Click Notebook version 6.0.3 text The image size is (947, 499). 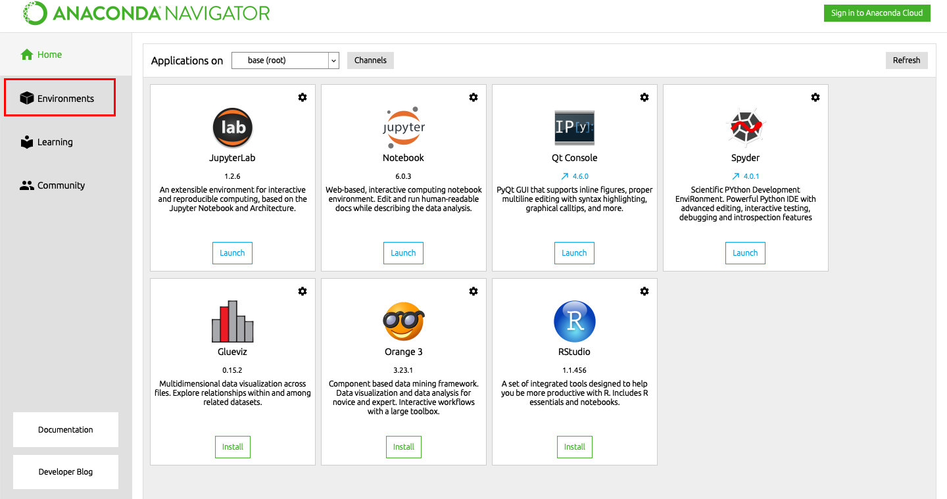tap(404, 176)
